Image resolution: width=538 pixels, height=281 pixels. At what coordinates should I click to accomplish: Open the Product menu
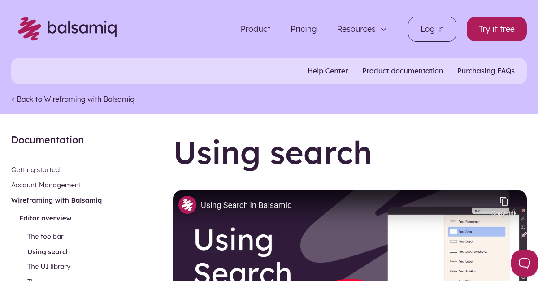(x=255, y=29)
